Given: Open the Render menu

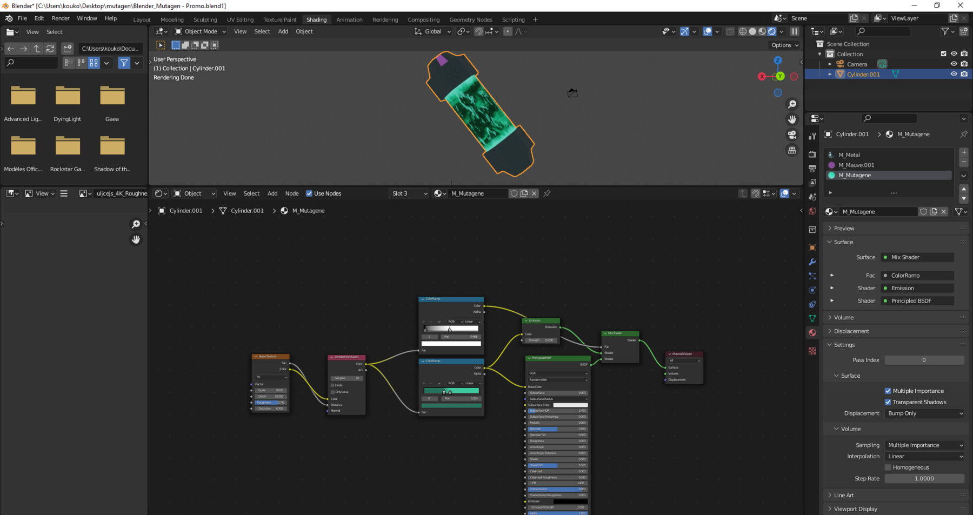Looking at the screenshot, I should (x=61, y=18).
